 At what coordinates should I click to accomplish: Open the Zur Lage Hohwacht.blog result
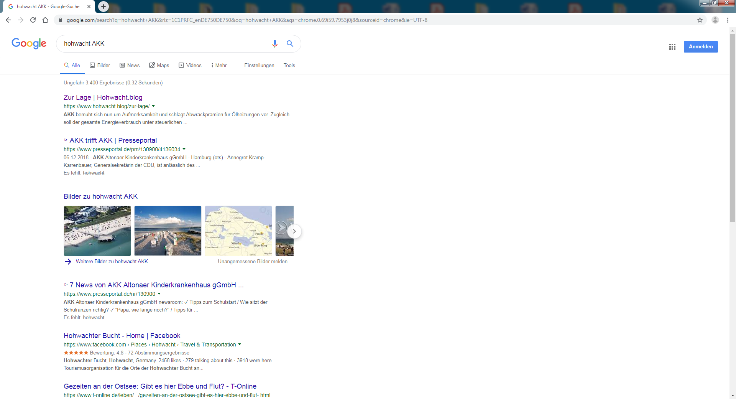[x=103, y=97]
